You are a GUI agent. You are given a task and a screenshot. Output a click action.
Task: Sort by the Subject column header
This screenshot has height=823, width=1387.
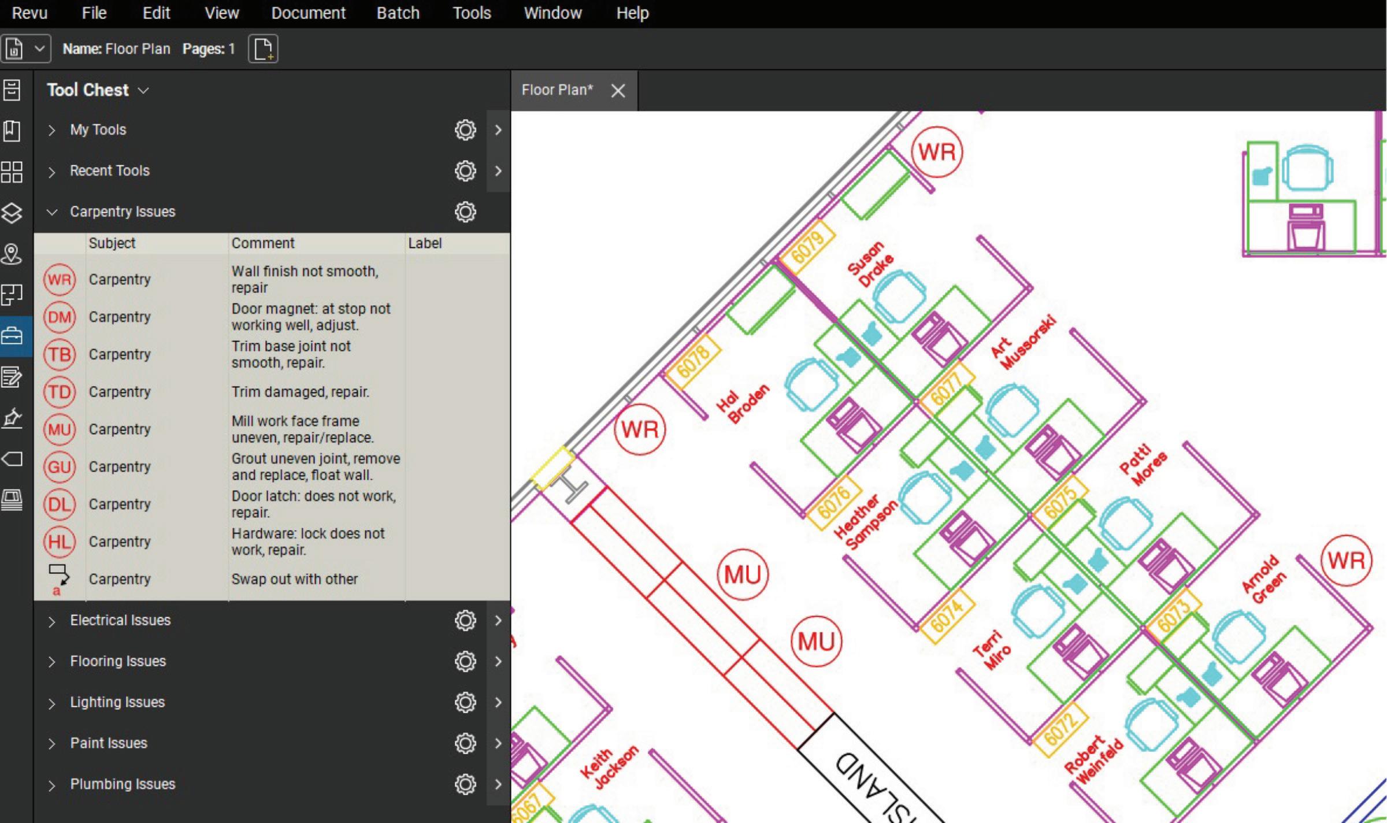(112, 243)
